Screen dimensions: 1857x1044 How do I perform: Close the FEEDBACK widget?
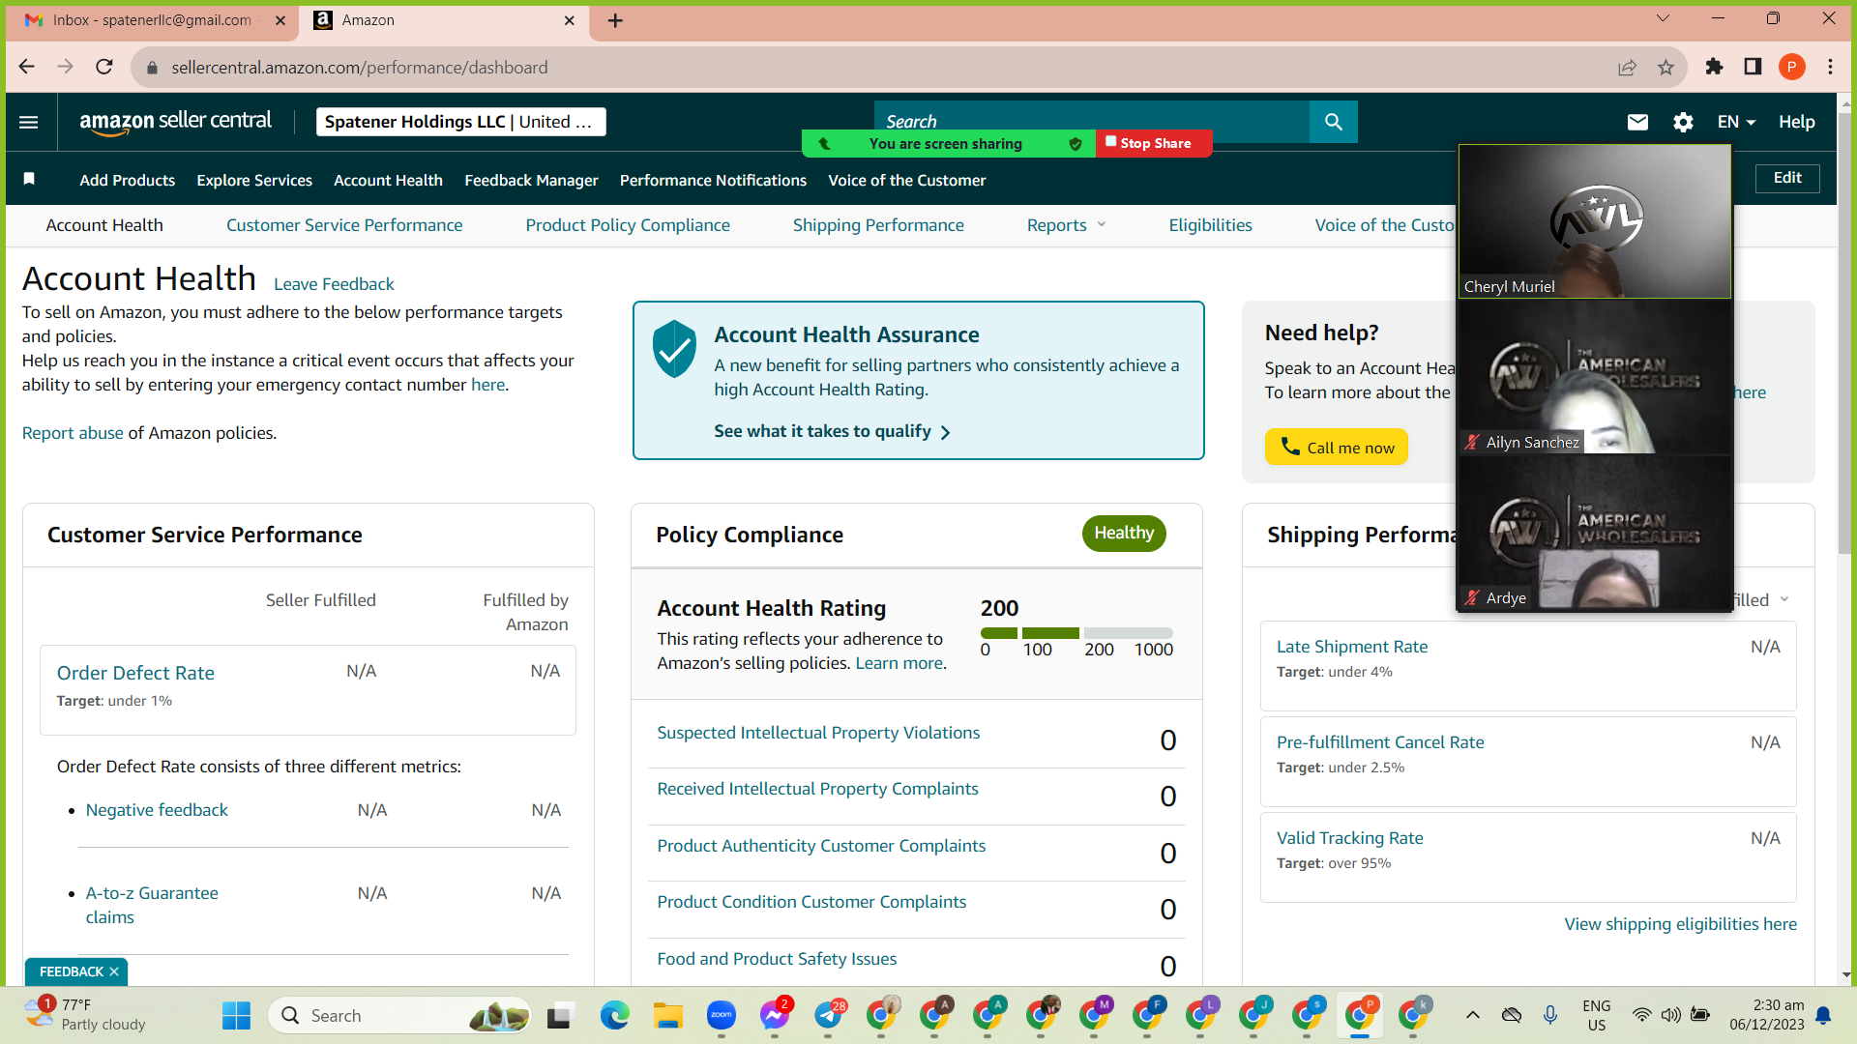(114, 971)
